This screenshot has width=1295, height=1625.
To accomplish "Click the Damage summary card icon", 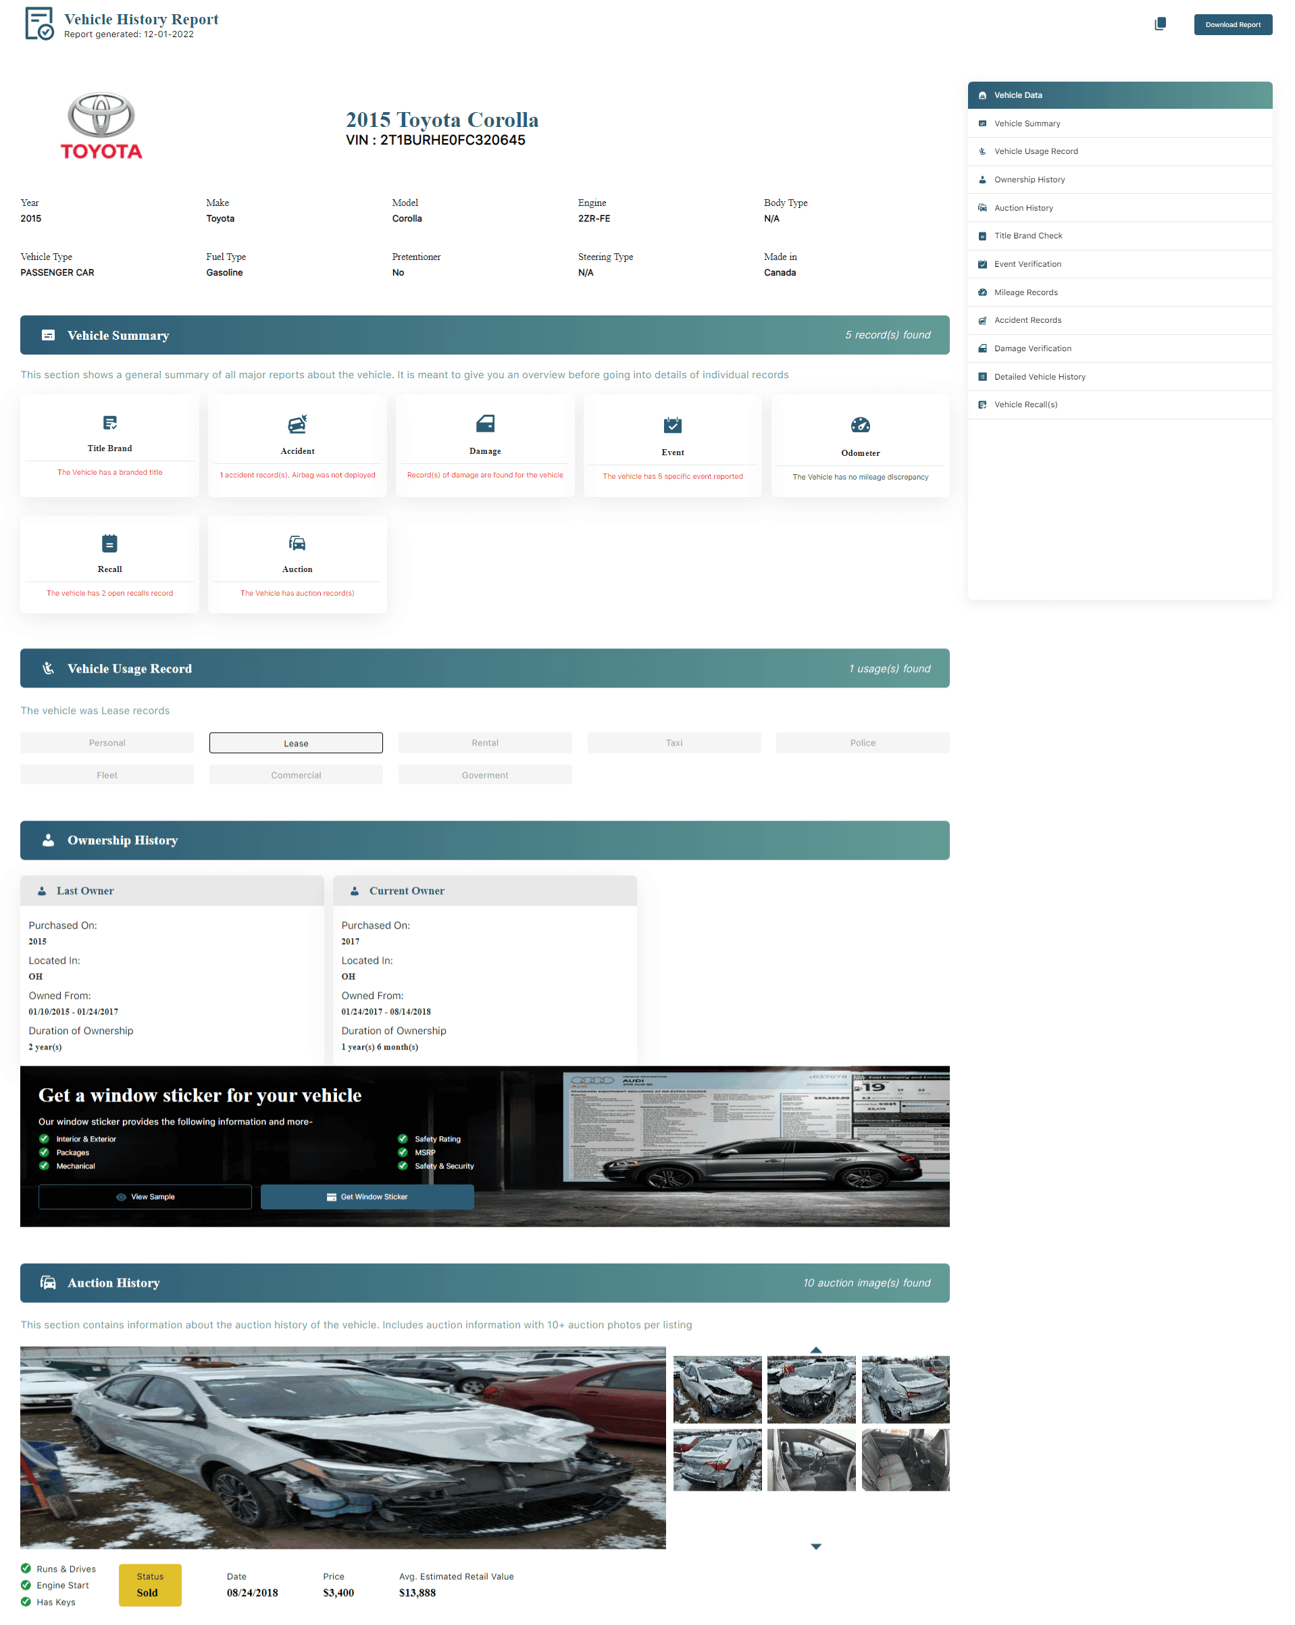I will click(484, 423).
